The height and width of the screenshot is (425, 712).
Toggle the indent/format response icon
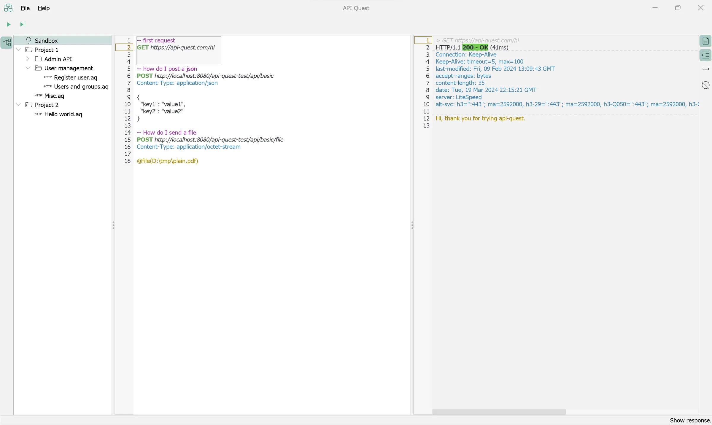point(705,55)
